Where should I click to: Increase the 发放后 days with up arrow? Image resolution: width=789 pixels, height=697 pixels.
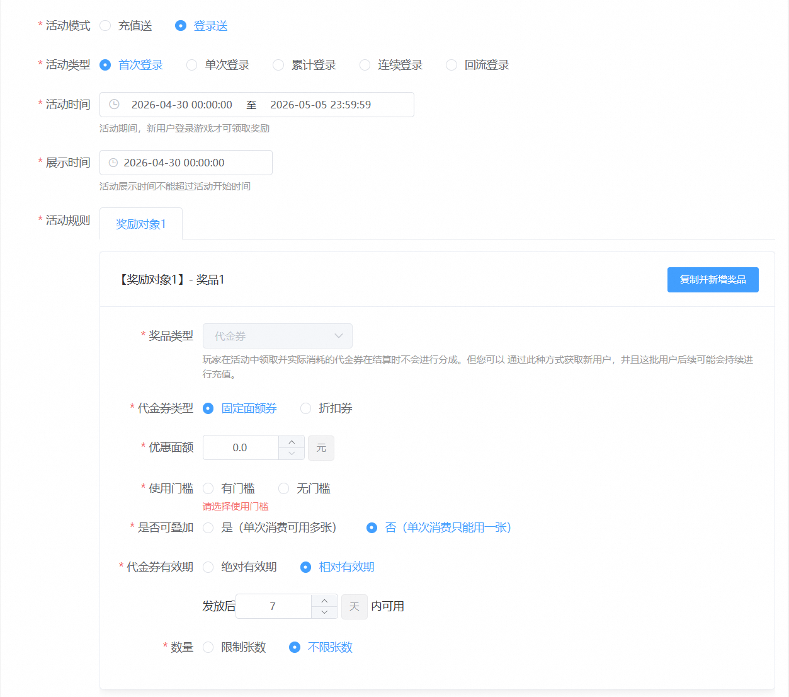(324, 601)
